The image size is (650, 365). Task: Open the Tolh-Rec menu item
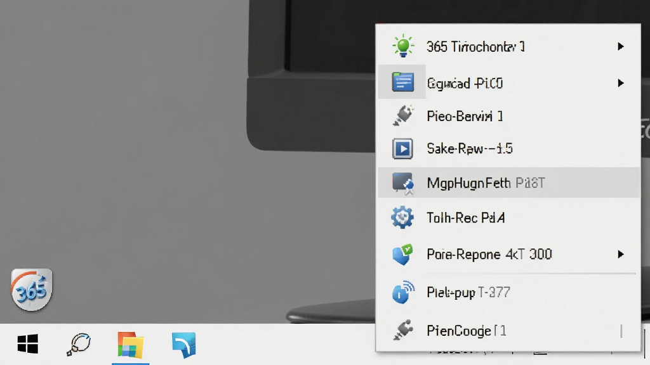tap(508, 218)
